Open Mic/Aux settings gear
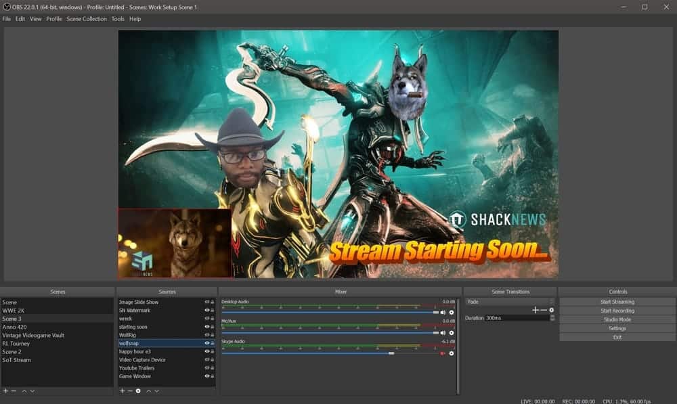This screenshot has width=677, height=404. (x=451, y=333)
